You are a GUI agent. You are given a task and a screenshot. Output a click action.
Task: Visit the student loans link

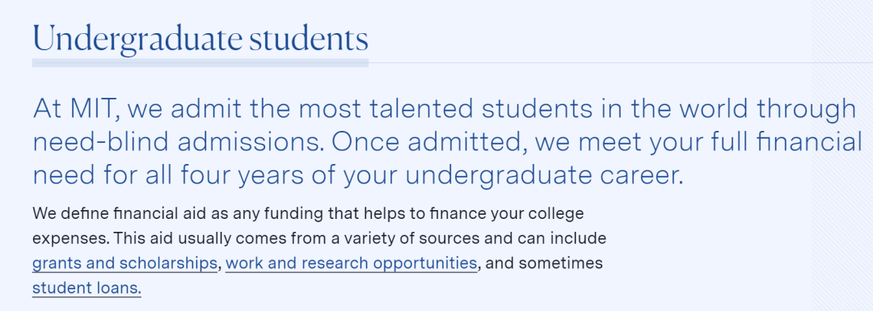(86, 288)
